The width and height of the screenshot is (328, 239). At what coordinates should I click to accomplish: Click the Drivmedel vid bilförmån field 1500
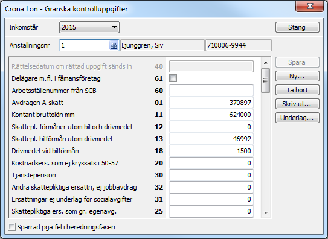coord(211,151)
